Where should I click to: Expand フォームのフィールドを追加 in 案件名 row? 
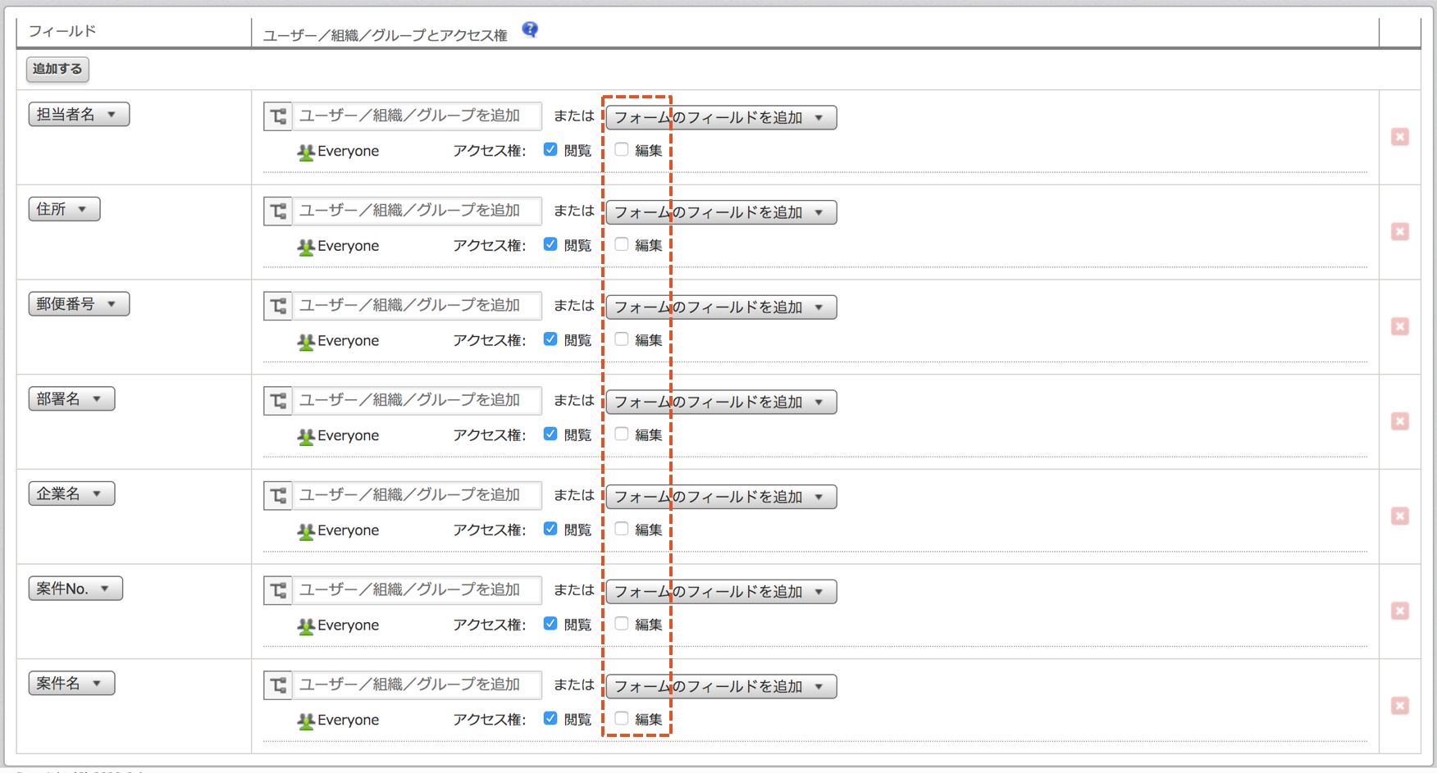(x=720, y=686)
